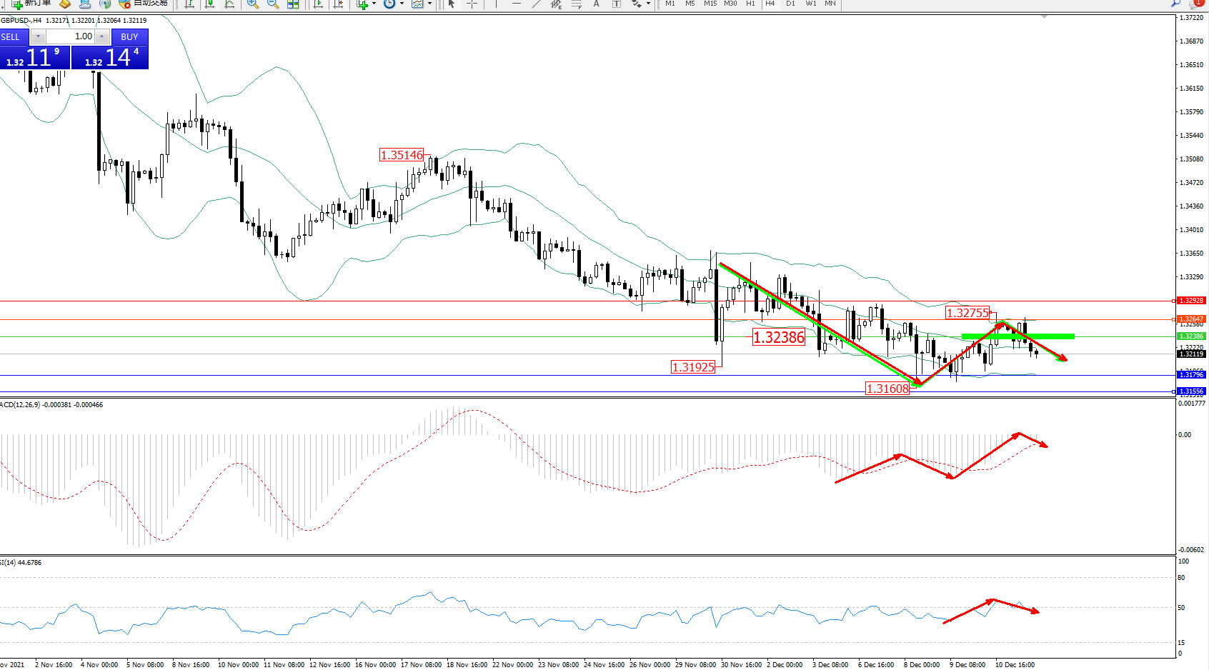Click the Zoom Out magnifier icon
Viewport: 1209px width, 670px height.
coord(273,4)
